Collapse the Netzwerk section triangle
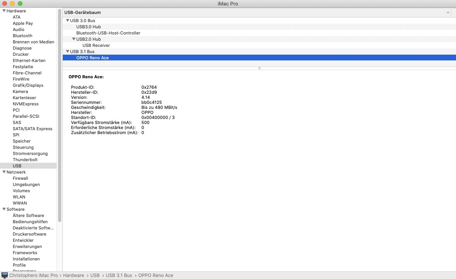 (4, 172)
